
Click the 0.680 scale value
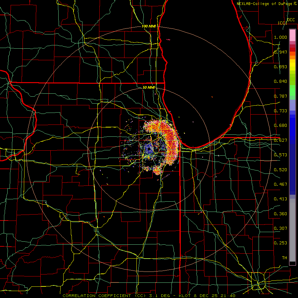[280, 125]
